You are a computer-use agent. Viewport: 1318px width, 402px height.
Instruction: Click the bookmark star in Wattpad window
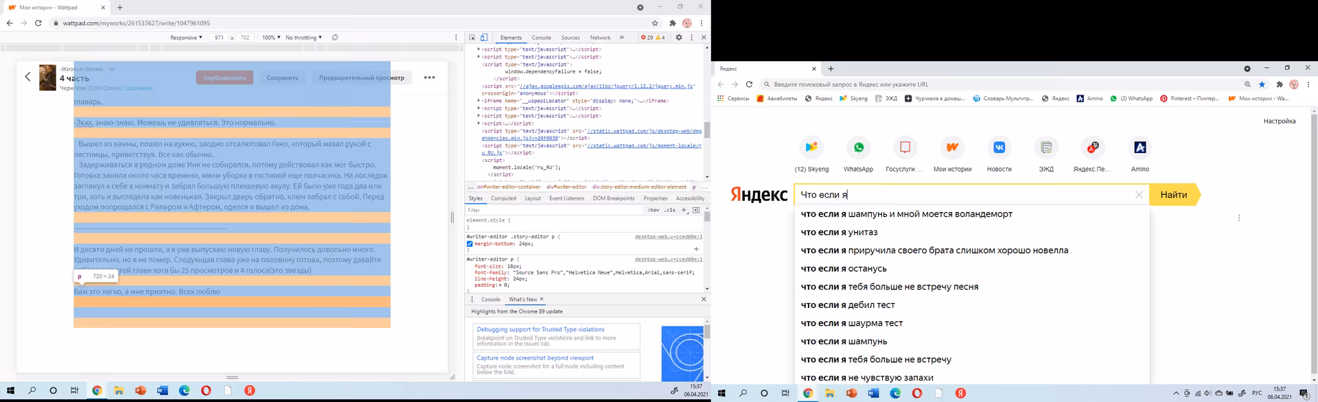click(655, 23)
